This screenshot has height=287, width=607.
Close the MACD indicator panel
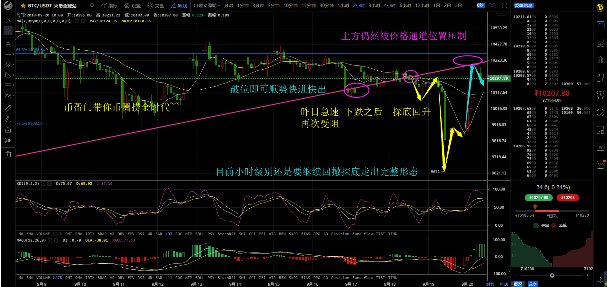pyautogui.click(x=56, y=240)
